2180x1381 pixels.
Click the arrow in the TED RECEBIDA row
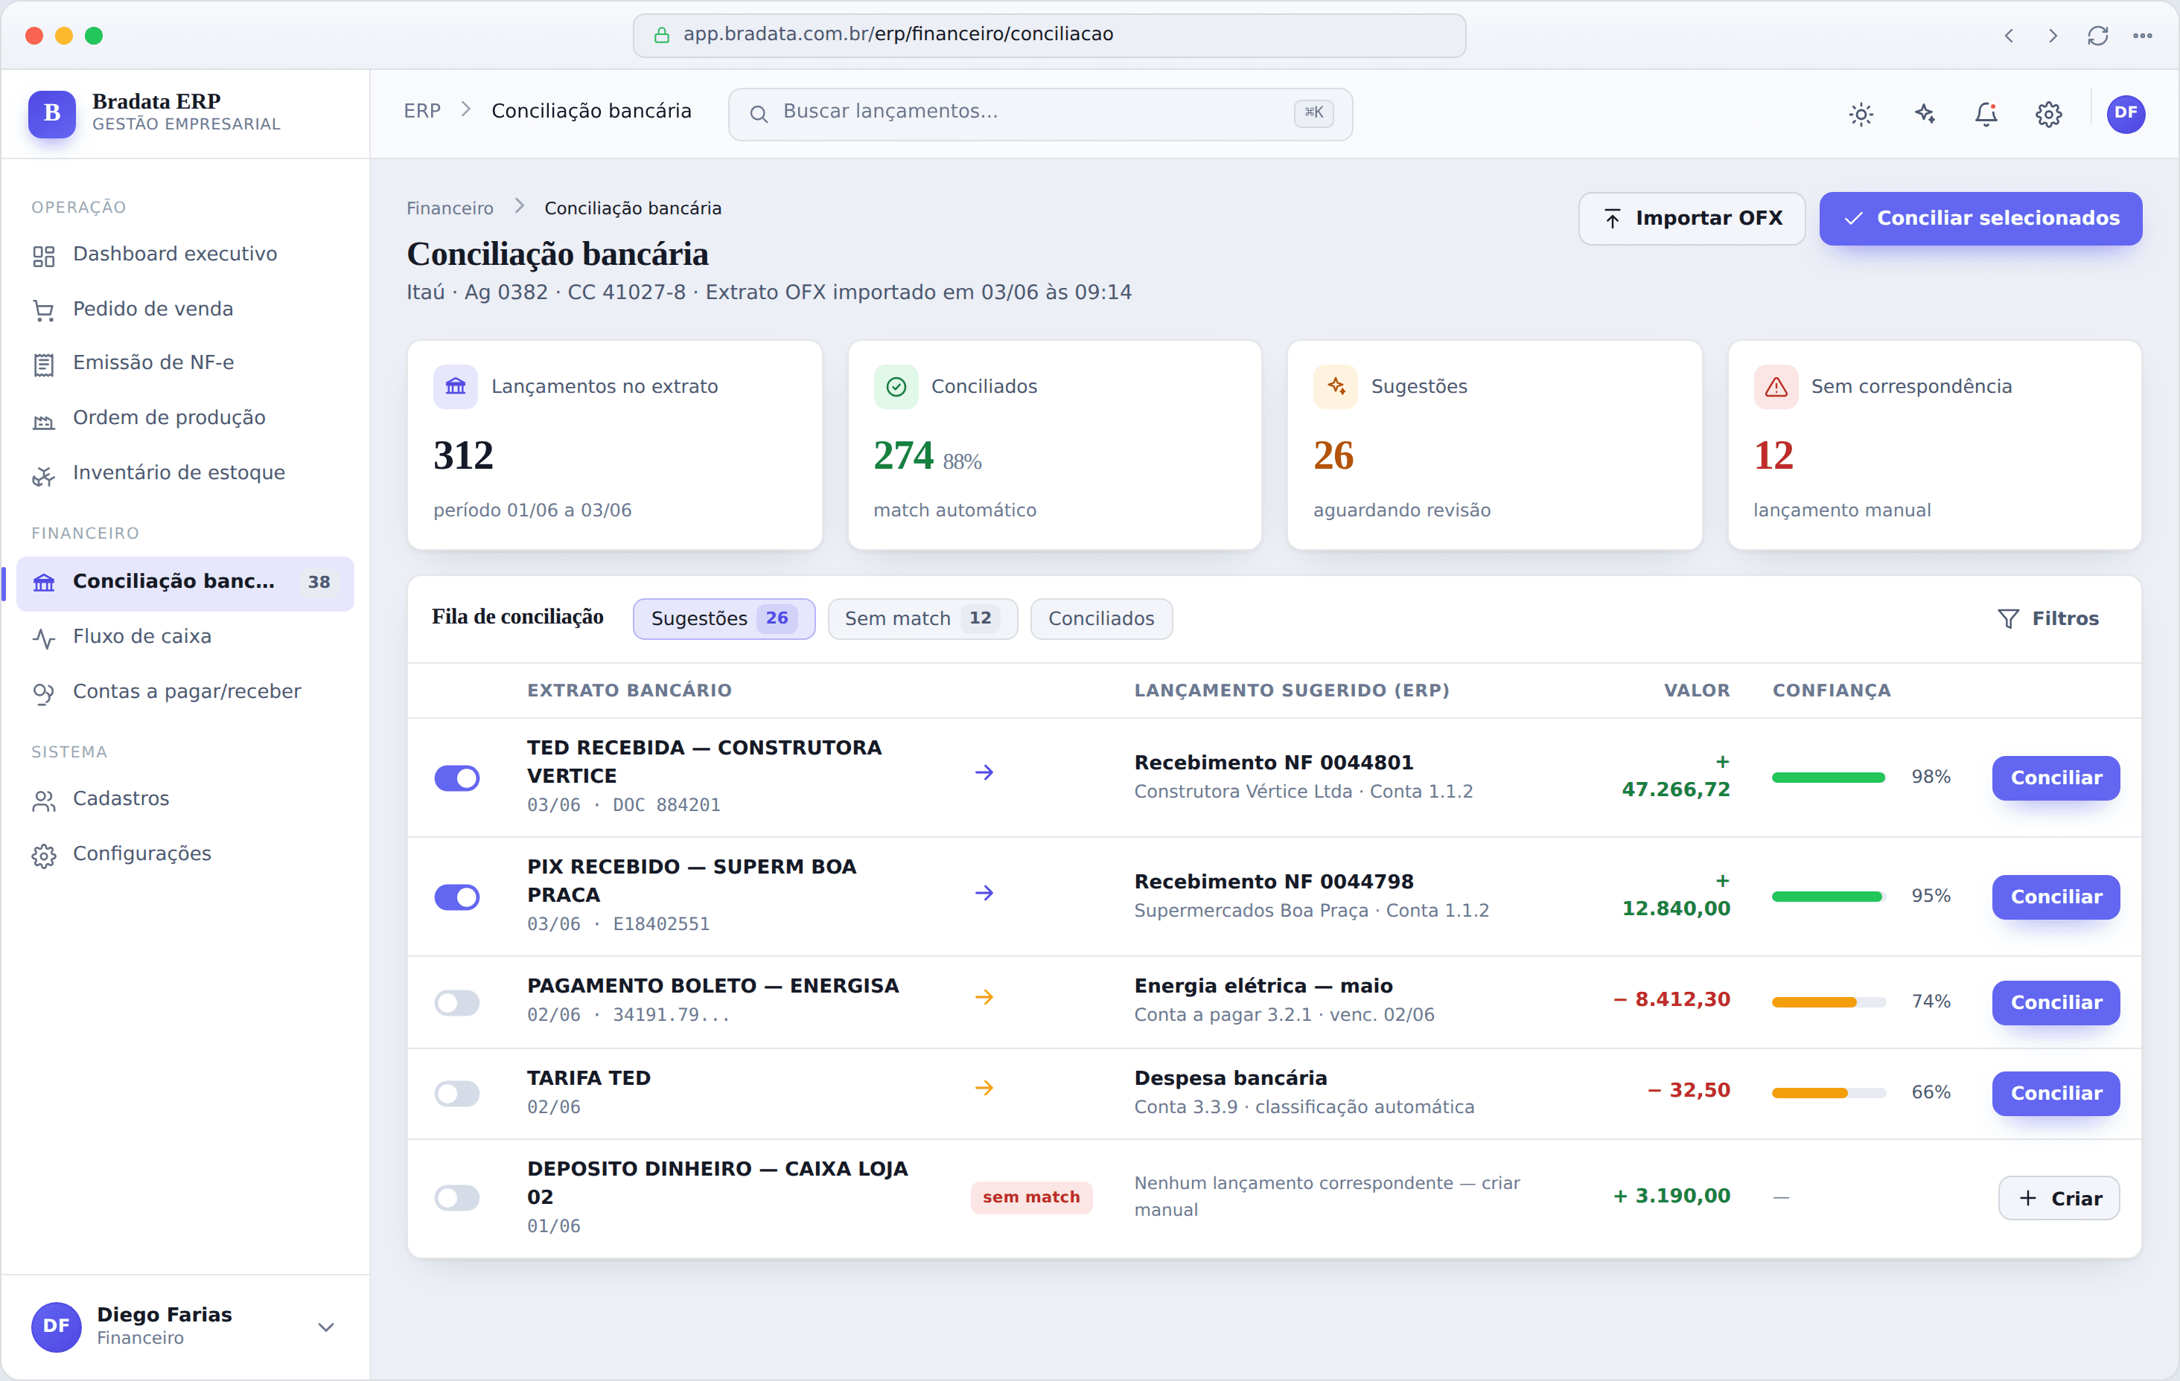coord(984,773)
